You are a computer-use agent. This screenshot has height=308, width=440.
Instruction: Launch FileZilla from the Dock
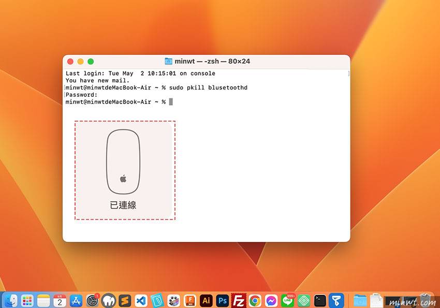click(239, 301)
